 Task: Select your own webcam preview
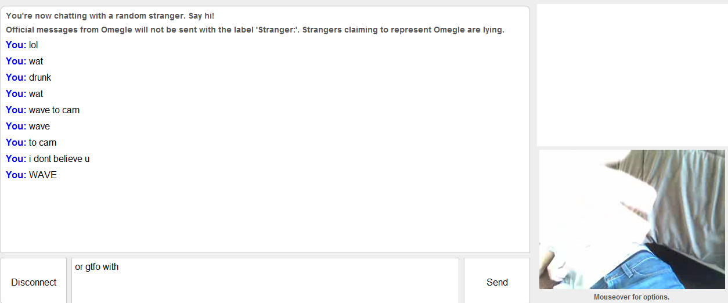click(632, 219)
